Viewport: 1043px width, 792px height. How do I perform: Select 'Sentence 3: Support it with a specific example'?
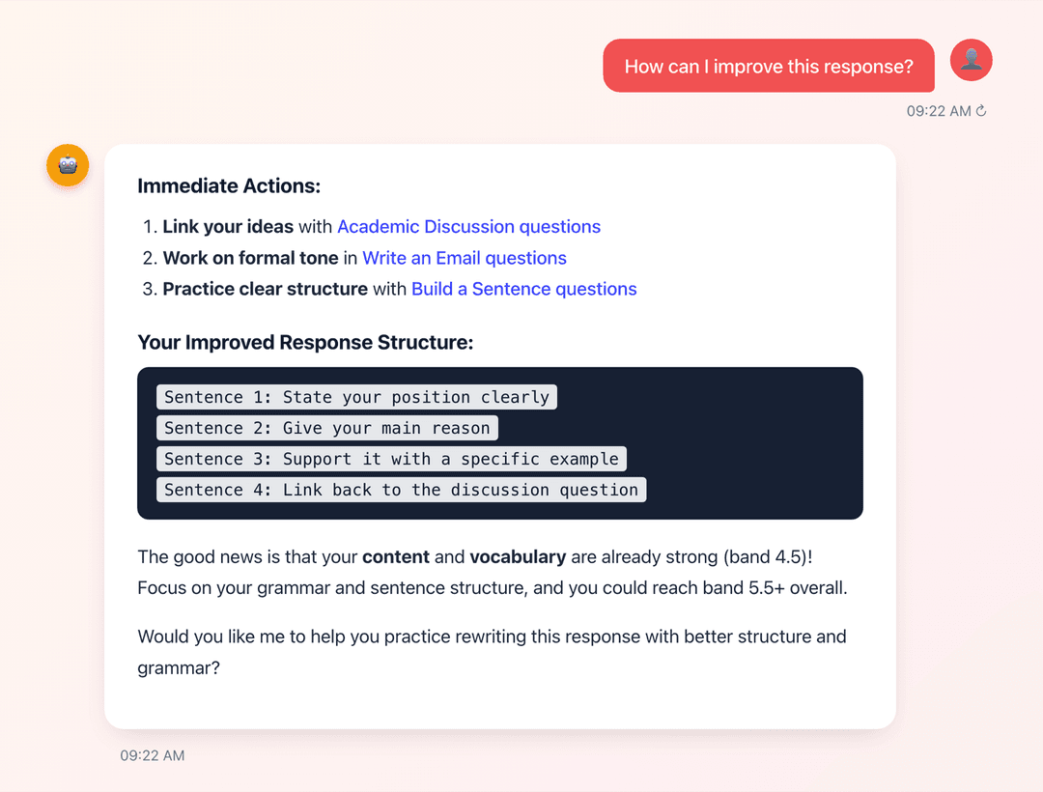coord(391,459)
